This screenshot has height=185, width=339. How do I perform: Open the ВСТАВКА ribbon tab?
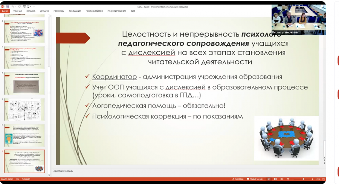tap(31, 11)
